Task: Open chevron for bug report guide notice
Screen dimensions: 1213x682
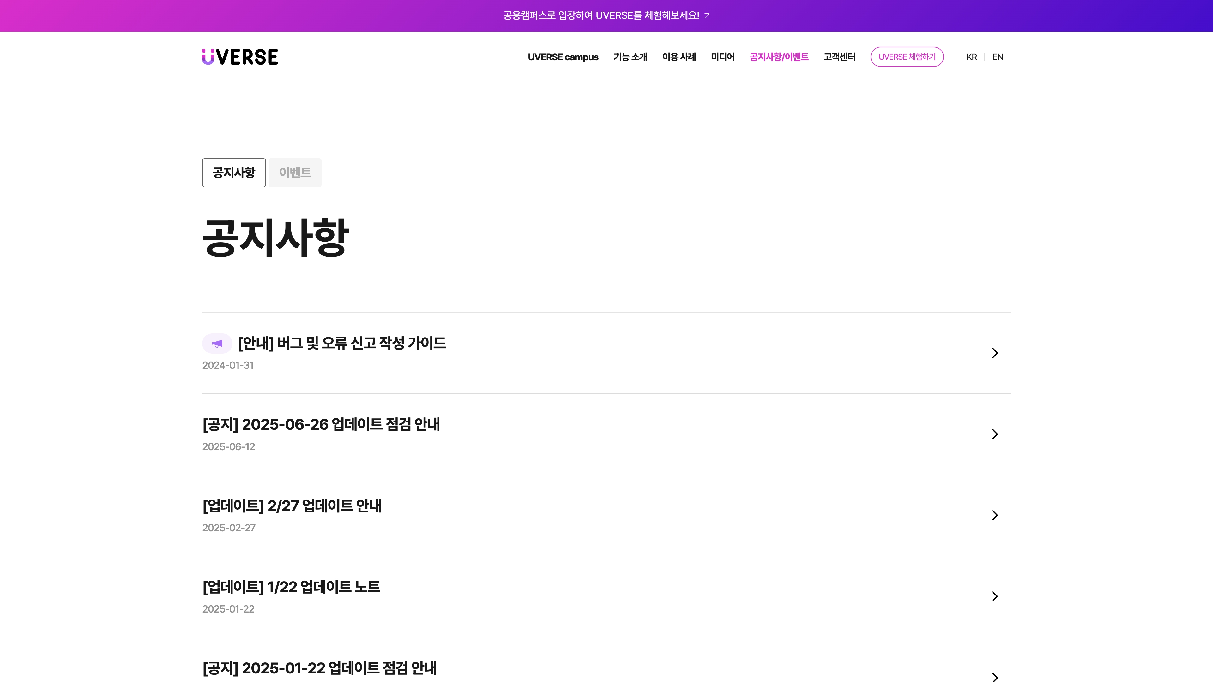Action: click(x=994, y=353)
